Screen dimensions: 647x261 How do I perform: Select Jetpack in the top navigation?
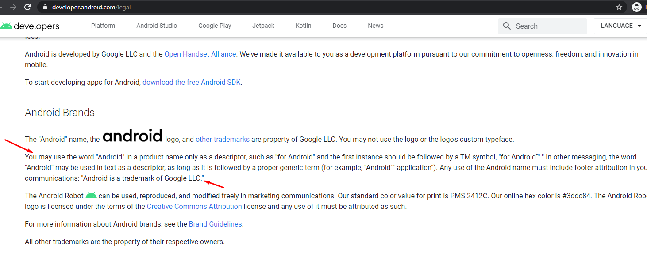tap(263, 26)
